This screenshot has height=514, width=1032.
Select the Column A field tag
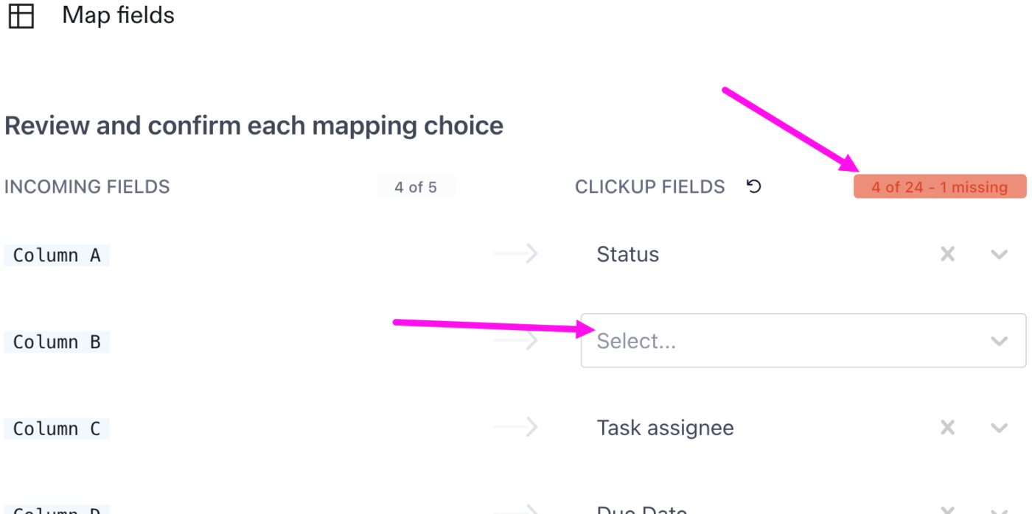click(x=56, y=254)
